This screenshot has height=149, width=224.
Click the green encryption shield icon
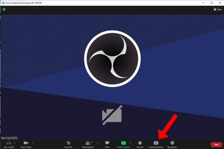pyautogui.click(x=4, y=9)
